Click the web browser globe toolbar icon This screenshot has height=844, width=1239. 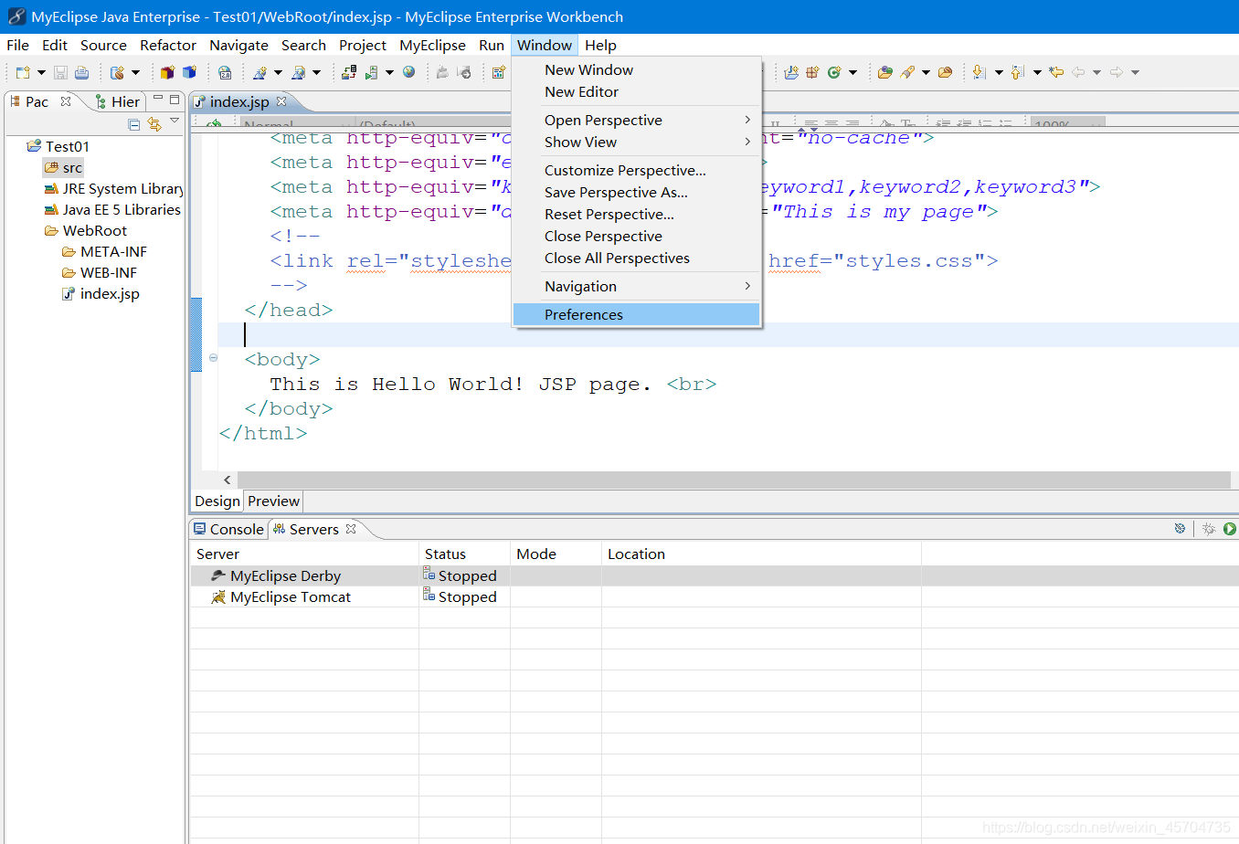tap(408, 72)
